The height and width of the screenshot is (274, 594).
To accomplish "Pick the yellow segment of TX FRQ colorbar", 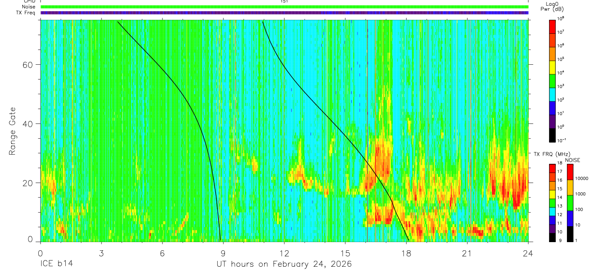I will (x=552, y=194).
